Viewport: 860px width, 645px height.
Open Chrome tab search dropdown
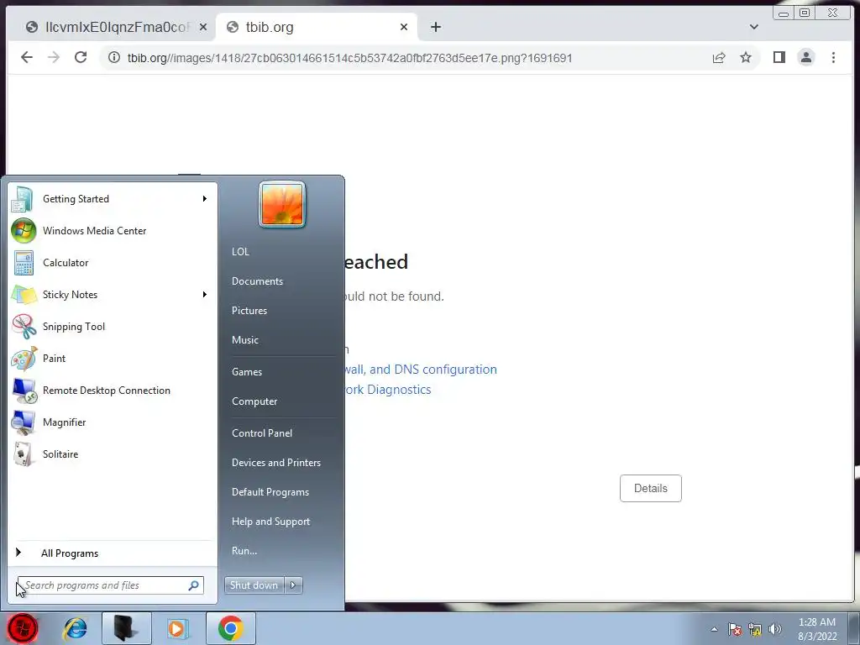[754, 27]
